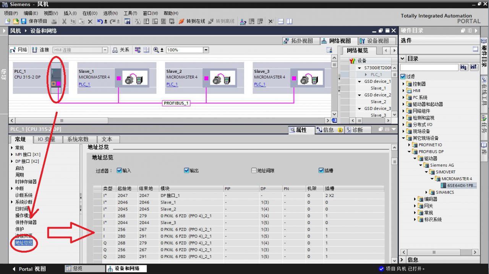Enable the 地址间隙 address gaps checkbox
The width and height of the screenshot is (489, 274).
pyautogui.click(x=254, y=170)
